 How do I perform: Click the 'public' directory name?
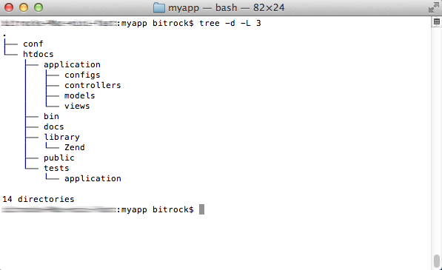point(59,158)
